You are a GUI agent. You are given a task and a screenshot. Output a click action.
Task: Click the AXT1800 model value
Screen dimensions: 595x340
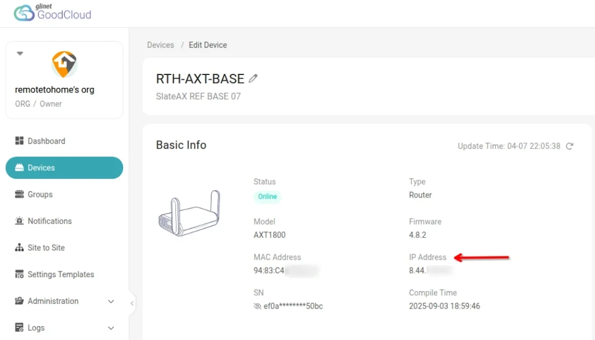(x=270, y=235)
